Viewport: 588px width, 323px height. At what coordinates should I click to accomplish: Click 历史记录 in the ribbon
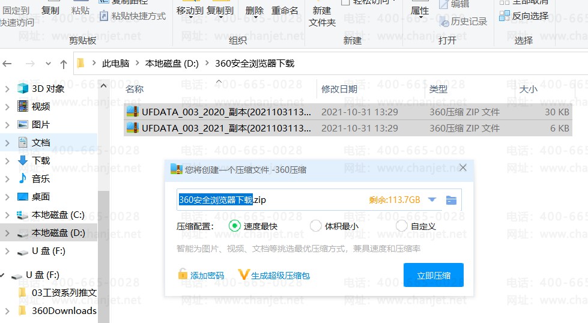pyautogui.click(x=463, y=21)
